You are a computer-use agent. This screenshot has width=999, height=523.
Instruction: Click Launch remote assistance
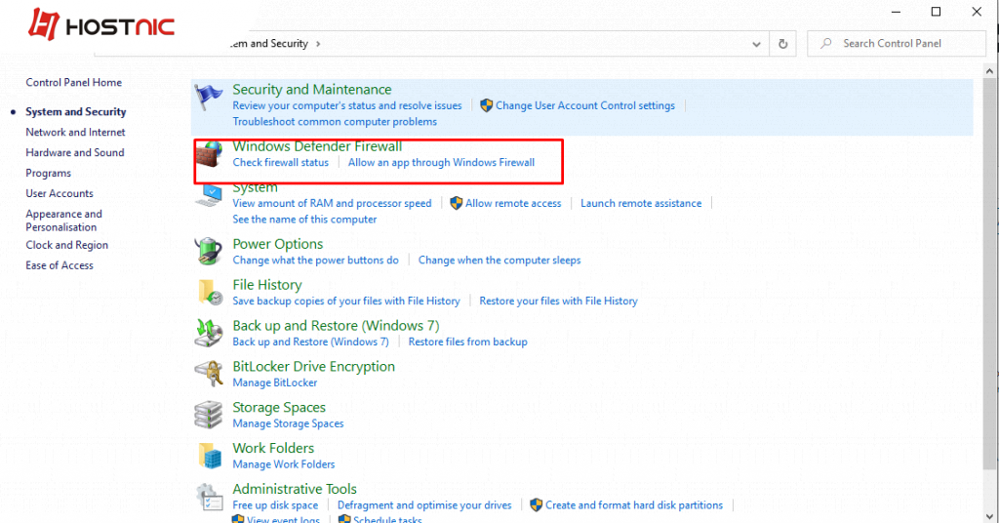point(641,203)
